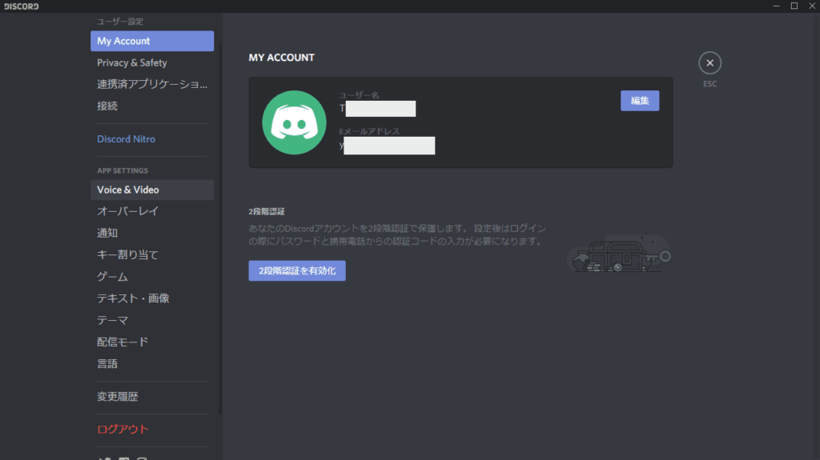Open オーバーレイ settings

152,211
